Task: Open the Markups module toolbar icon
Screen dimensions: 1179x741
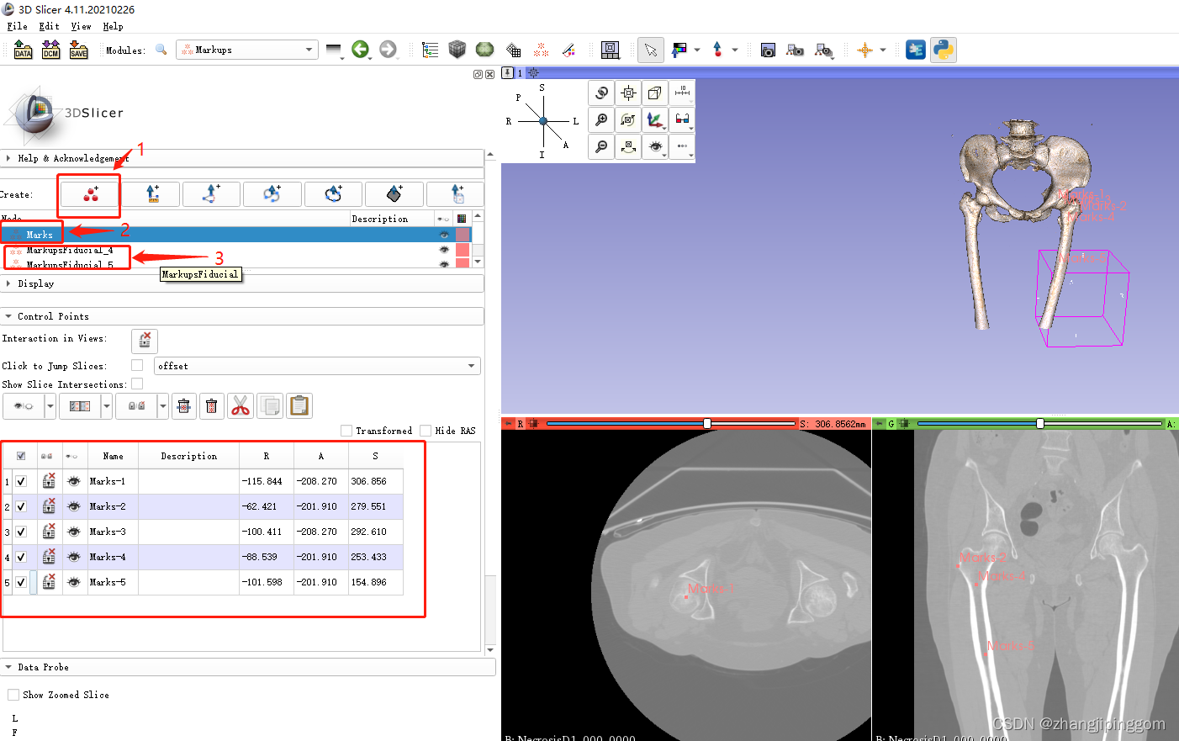Action: (x=541, y=50)
